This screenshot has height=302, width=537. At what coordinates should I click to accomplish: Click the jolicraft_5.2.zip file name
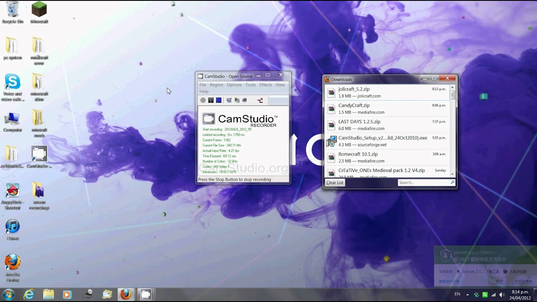click(354, 89)
